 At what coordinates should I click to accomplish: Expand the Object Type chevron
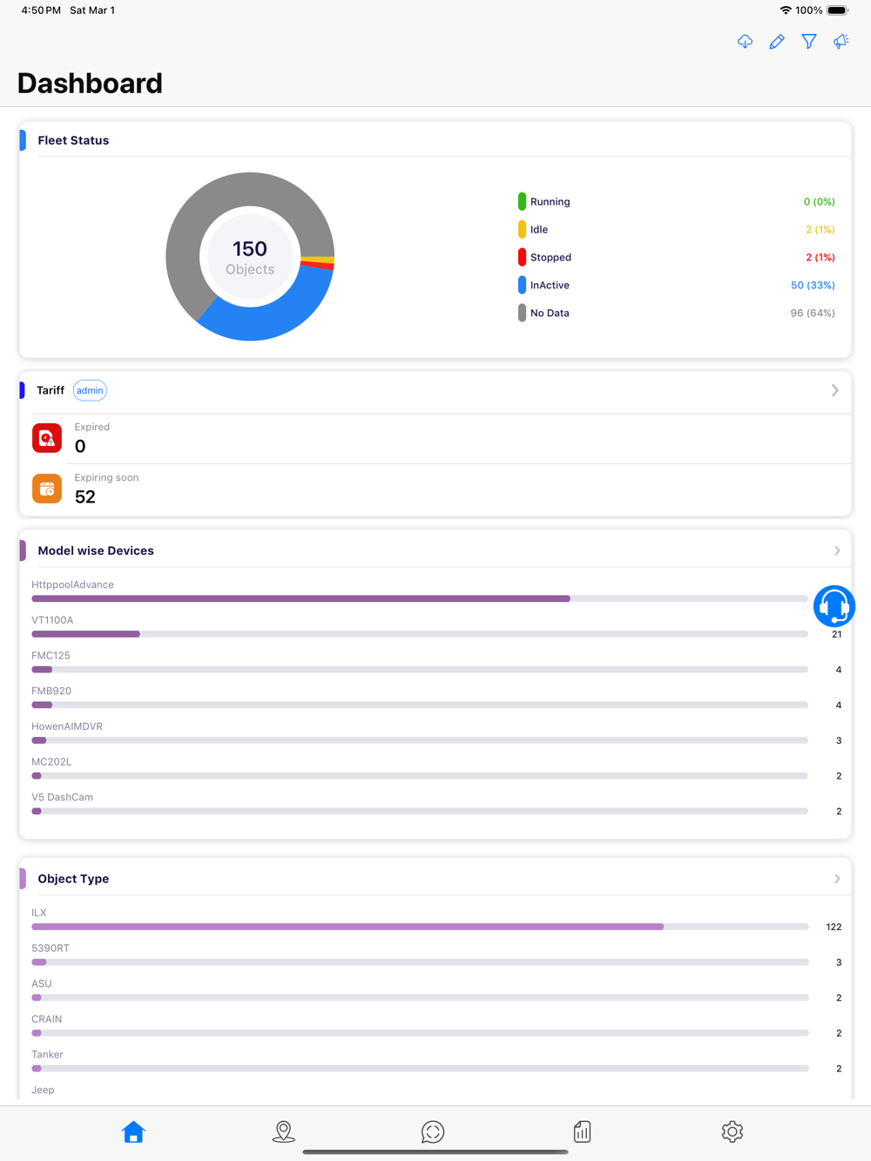click(x=837, y=879)
